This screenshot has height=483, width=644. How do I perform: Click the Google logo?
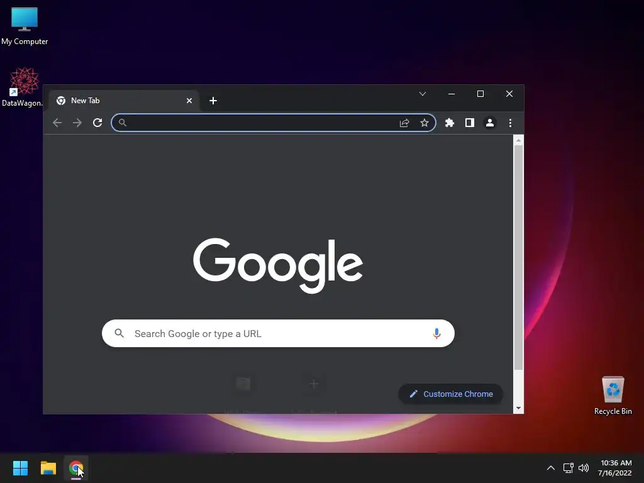click(278, 265)
